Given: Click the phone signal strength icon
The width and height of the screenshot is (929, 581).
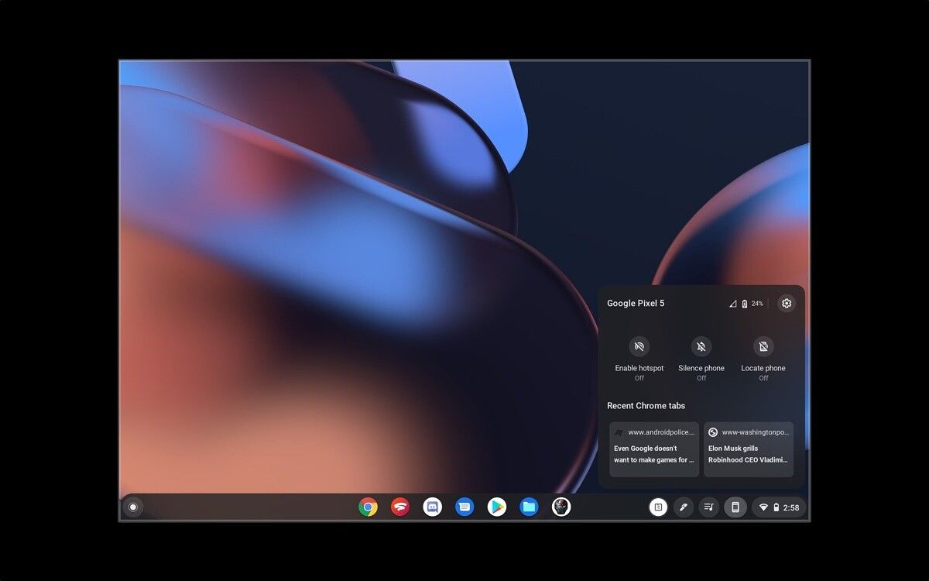Looking at the screenshot, I should pos(732,304).
